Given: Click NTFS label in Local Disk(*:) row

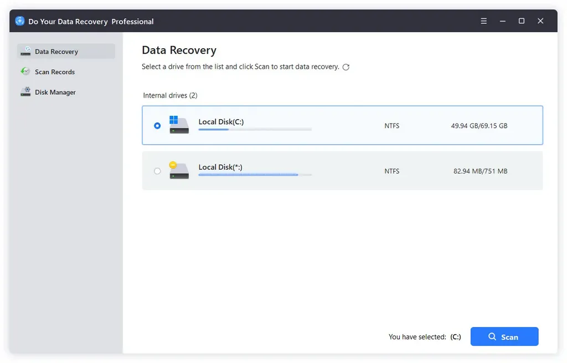Looking at the screenshot, I should tap(391, 171).
